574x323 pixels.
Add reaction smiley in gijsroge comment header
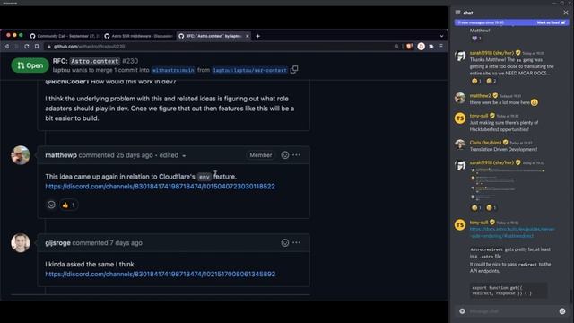285,243
